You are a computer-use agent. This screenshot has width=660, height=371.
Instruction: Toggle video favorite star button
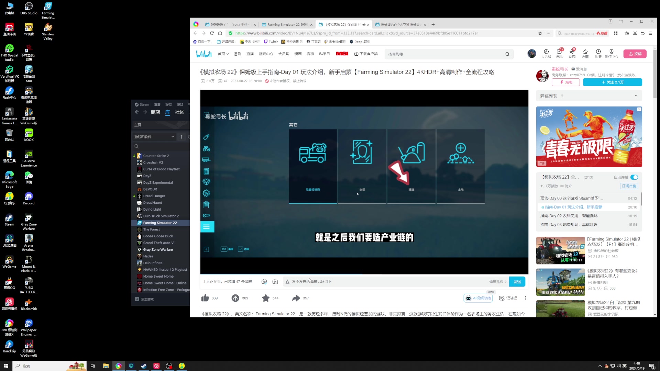point(266,298)
